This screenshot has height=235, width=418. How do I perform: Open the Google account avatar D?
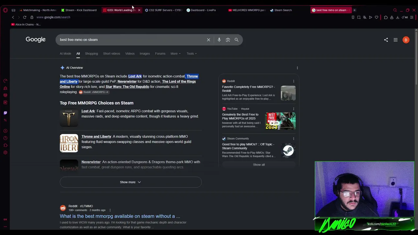coord(406,40)
